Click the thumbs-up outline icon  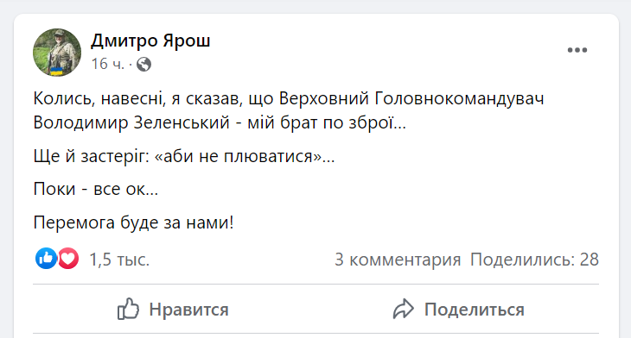pyautogui.click(x=128, y=309)
